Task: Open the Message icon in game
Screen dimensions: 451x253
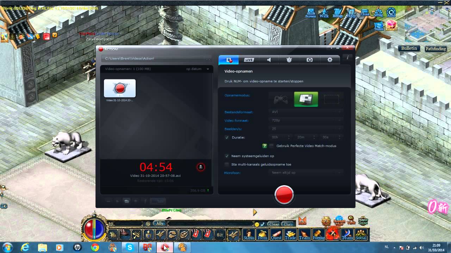Action: tap(338, 13)
